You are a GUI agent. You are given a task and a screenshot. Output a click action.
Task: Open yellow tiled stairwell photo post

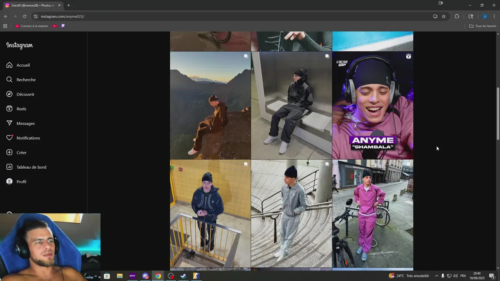coord(210,213)
